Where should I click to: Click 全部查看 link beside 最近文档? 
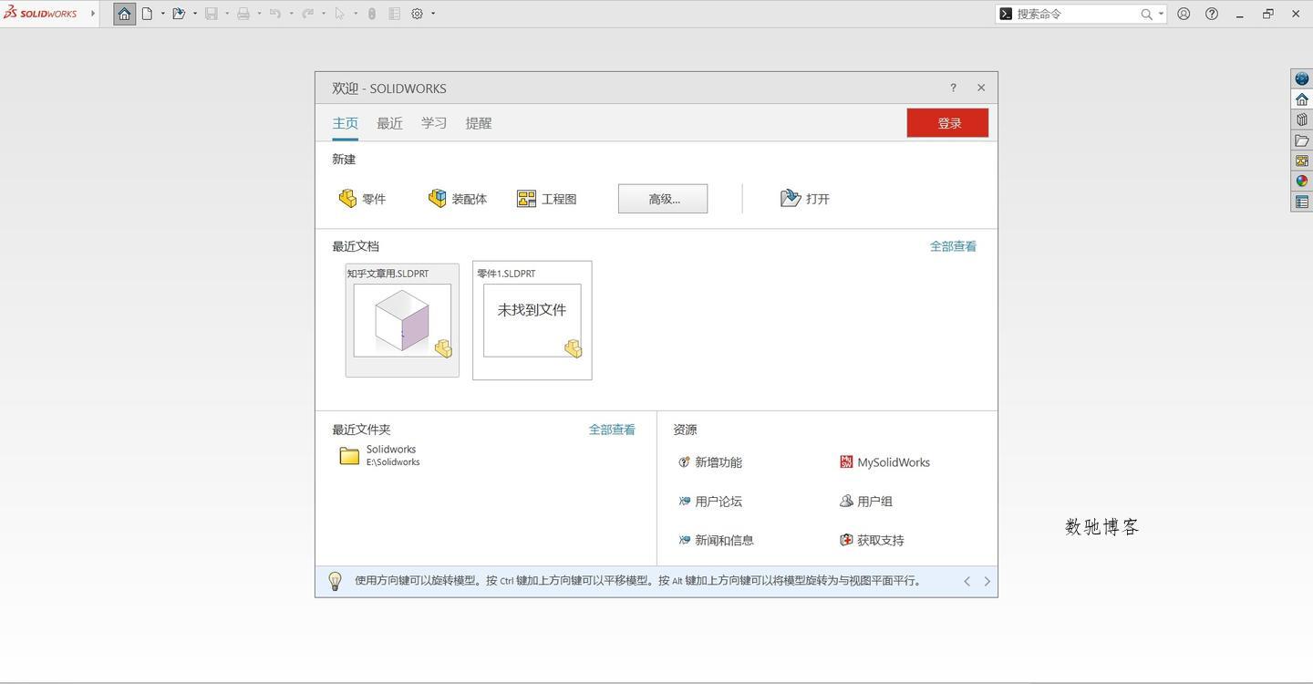click(x=953, y=246)
